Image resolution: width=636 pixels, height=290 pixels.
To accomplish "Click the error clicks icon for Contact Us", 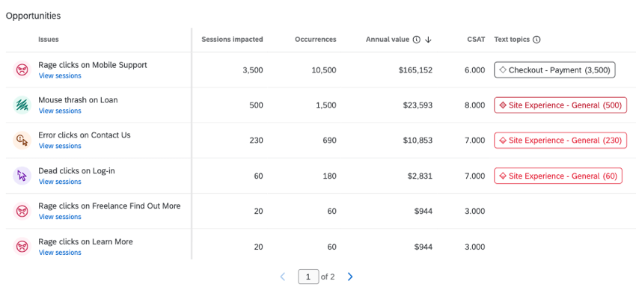I will [22, 140].
